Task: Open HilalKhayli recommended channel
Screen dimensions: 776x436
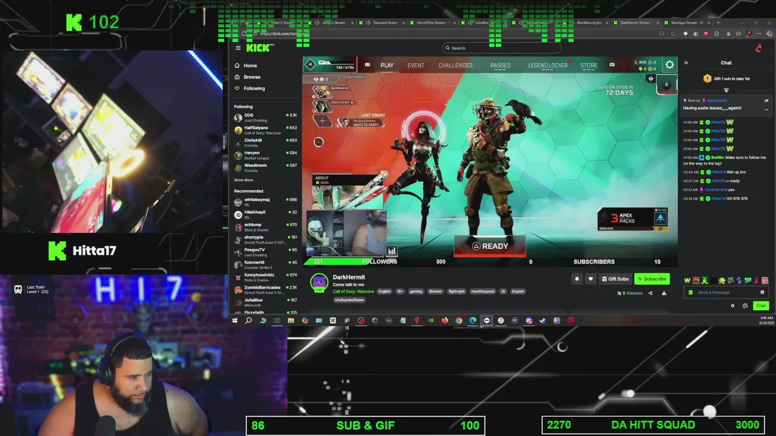Action: coord(266,214)
